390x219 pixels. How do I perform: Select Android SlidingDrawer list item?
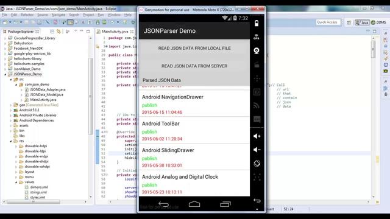(194, 157)
